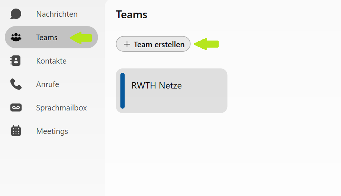Viewport: 341px width, 196px height.
Task: Click the Teams people group icon
Action: [x=16, y=38]
